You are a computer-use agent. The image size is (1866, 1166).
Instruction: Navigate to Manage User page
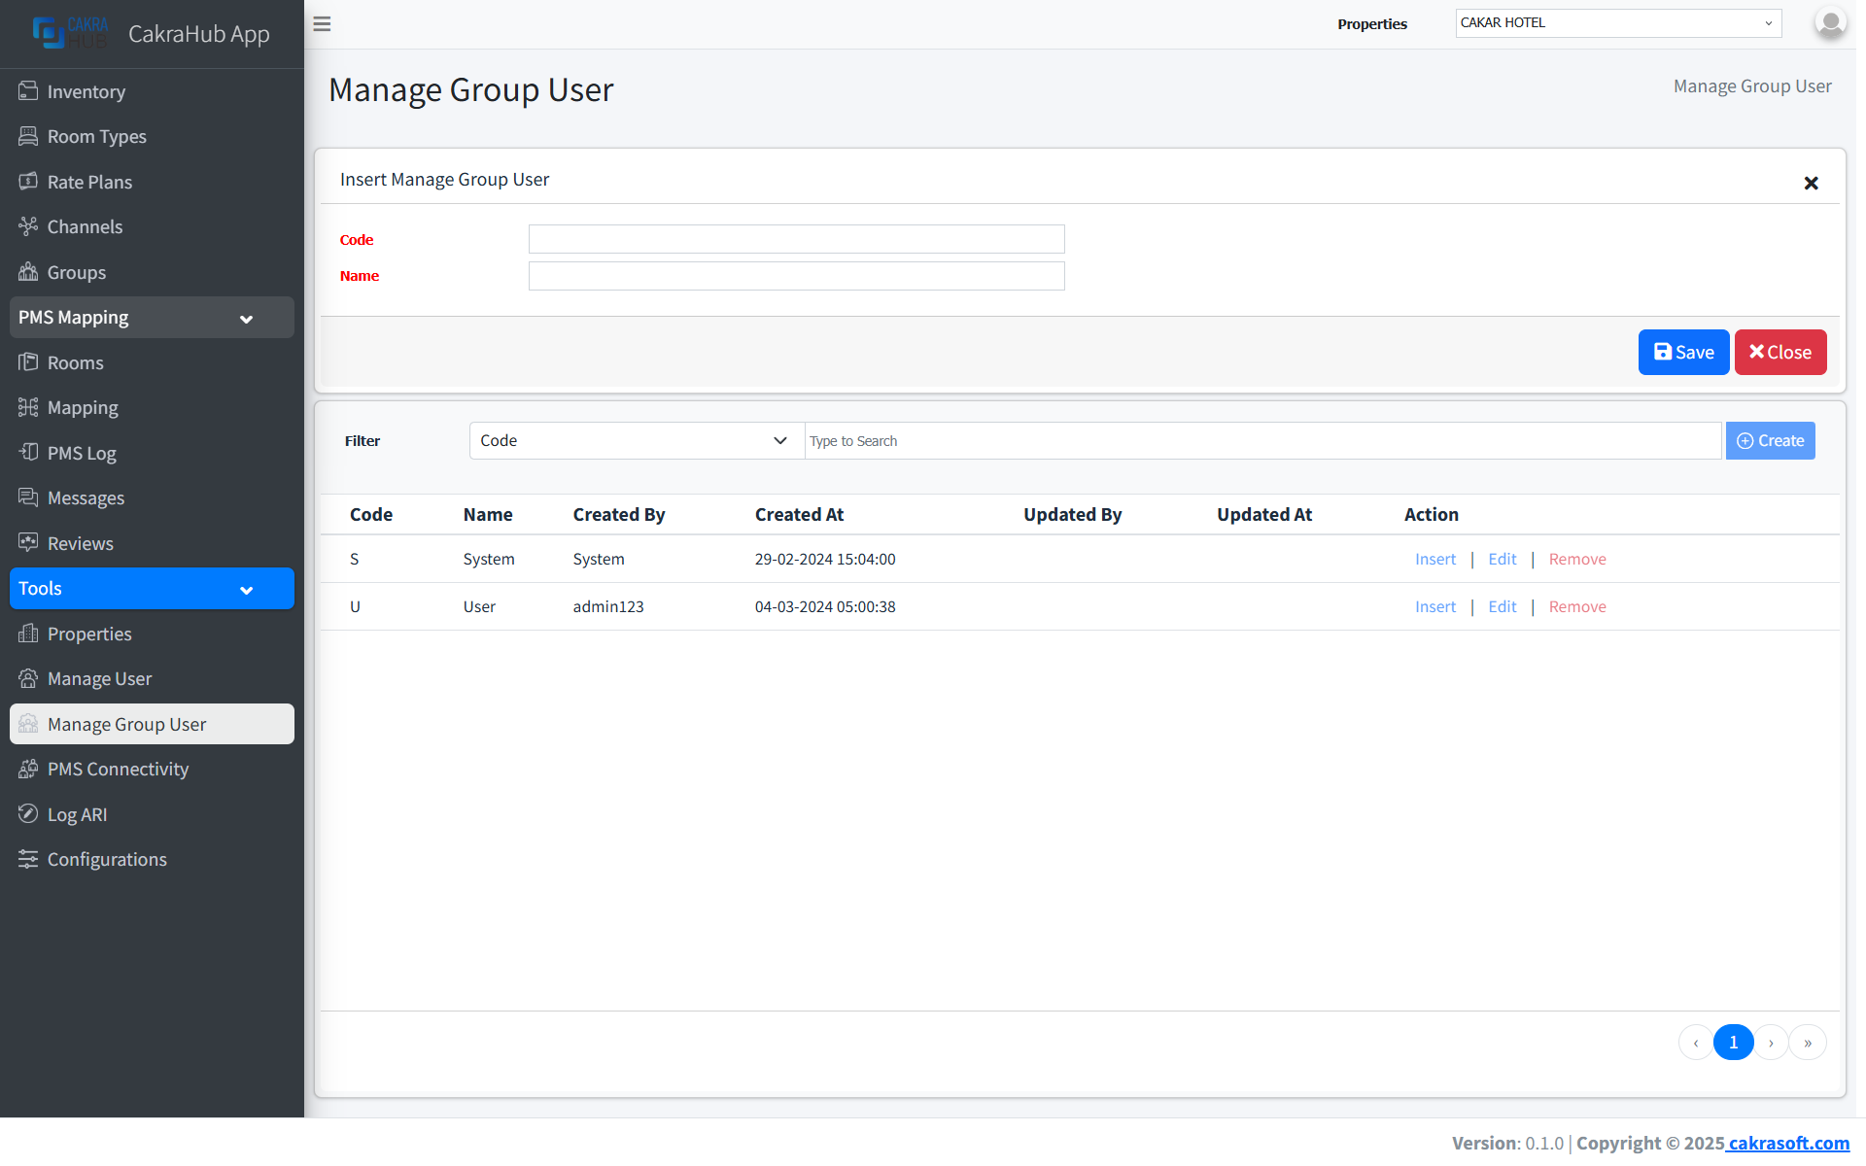pos(99,678)
